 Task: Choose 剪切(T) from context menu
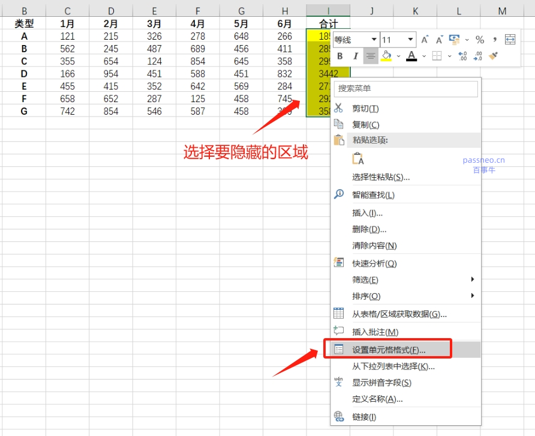click(405, 109)
